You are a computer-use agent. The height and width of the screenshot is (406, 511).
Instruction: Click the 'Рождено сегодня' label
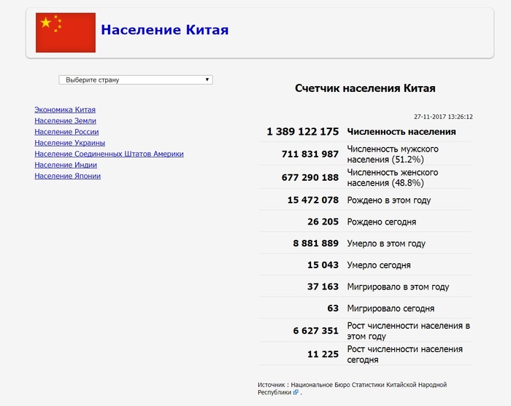(x=382, y=222)
